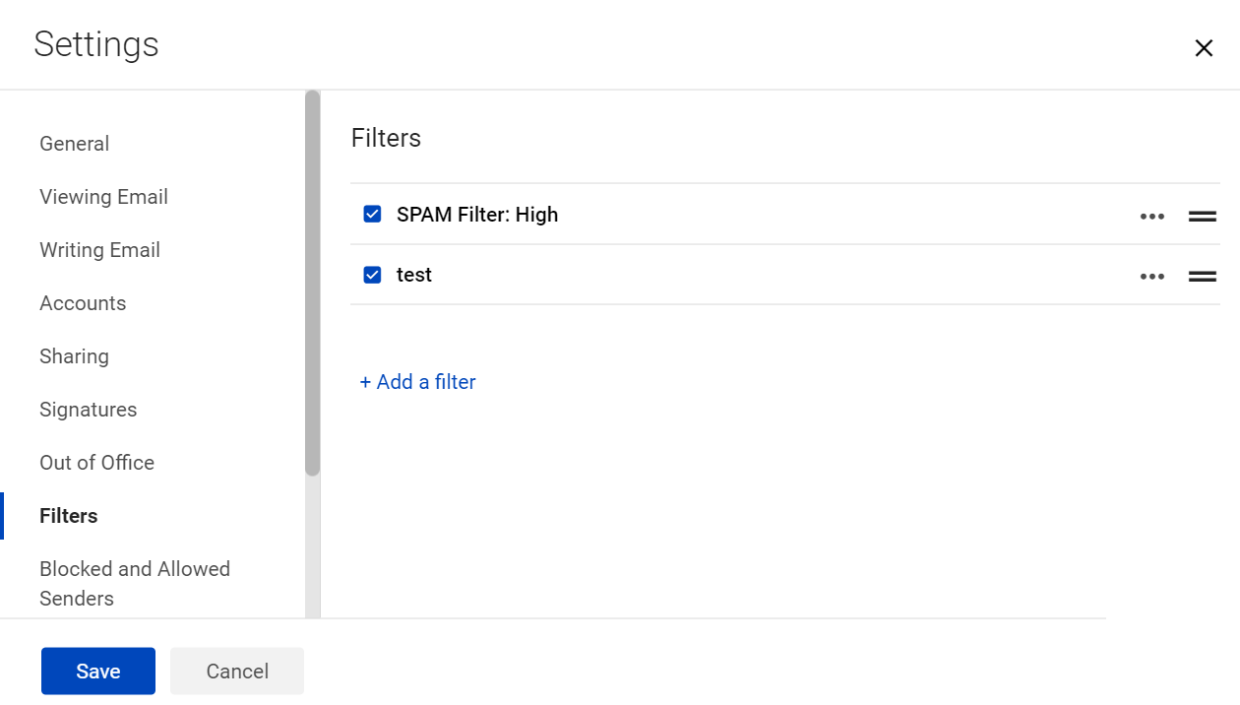This screenshot has width=1240, height=705.
Task: Switch to Viewing Email settings
Action: tap(103, 196)
